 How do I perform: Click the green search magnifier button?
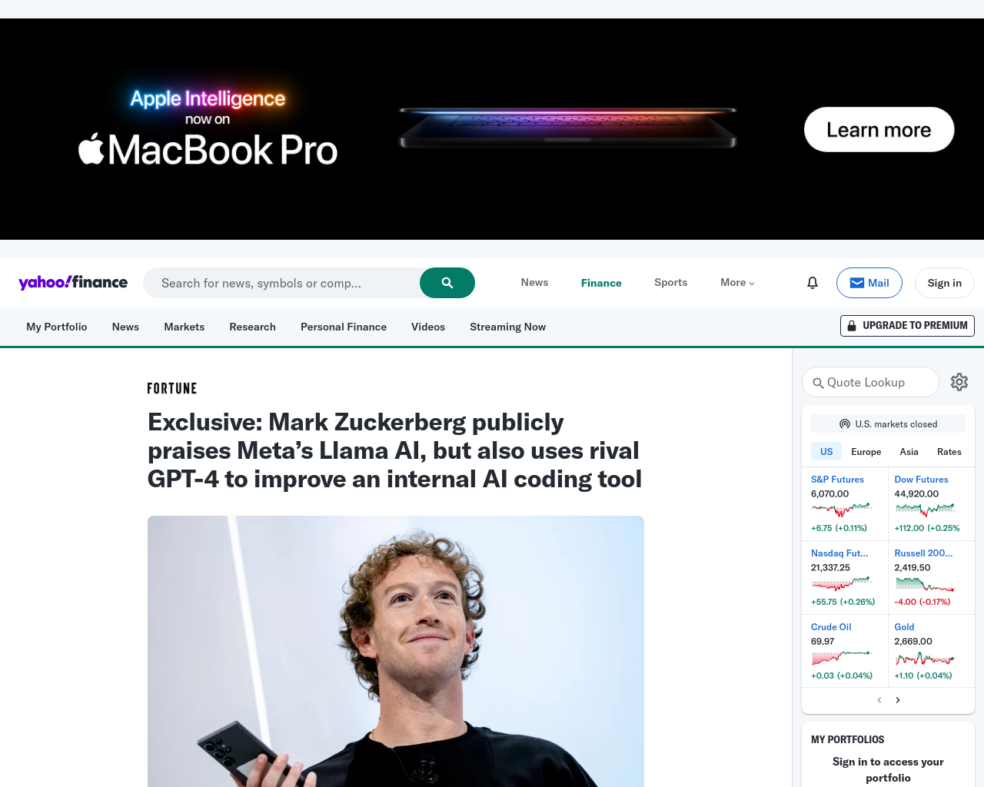coord(447,283)
